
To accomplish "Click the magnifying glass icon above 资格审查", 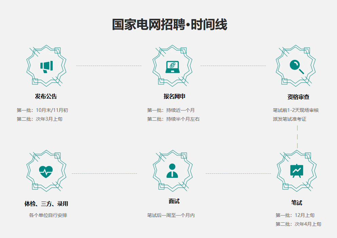I will click(297, 67).
